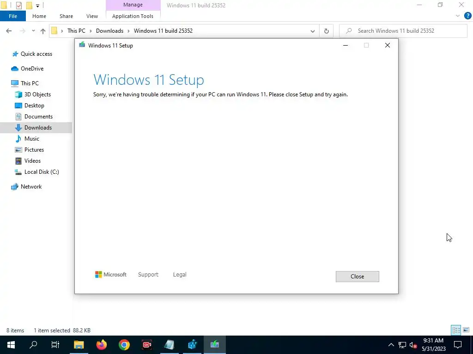Click the Windows 11 Setup taskbar icon
The width and height of the screenshot is (473, 354).
pyautogui.click(x=215, y=345)
